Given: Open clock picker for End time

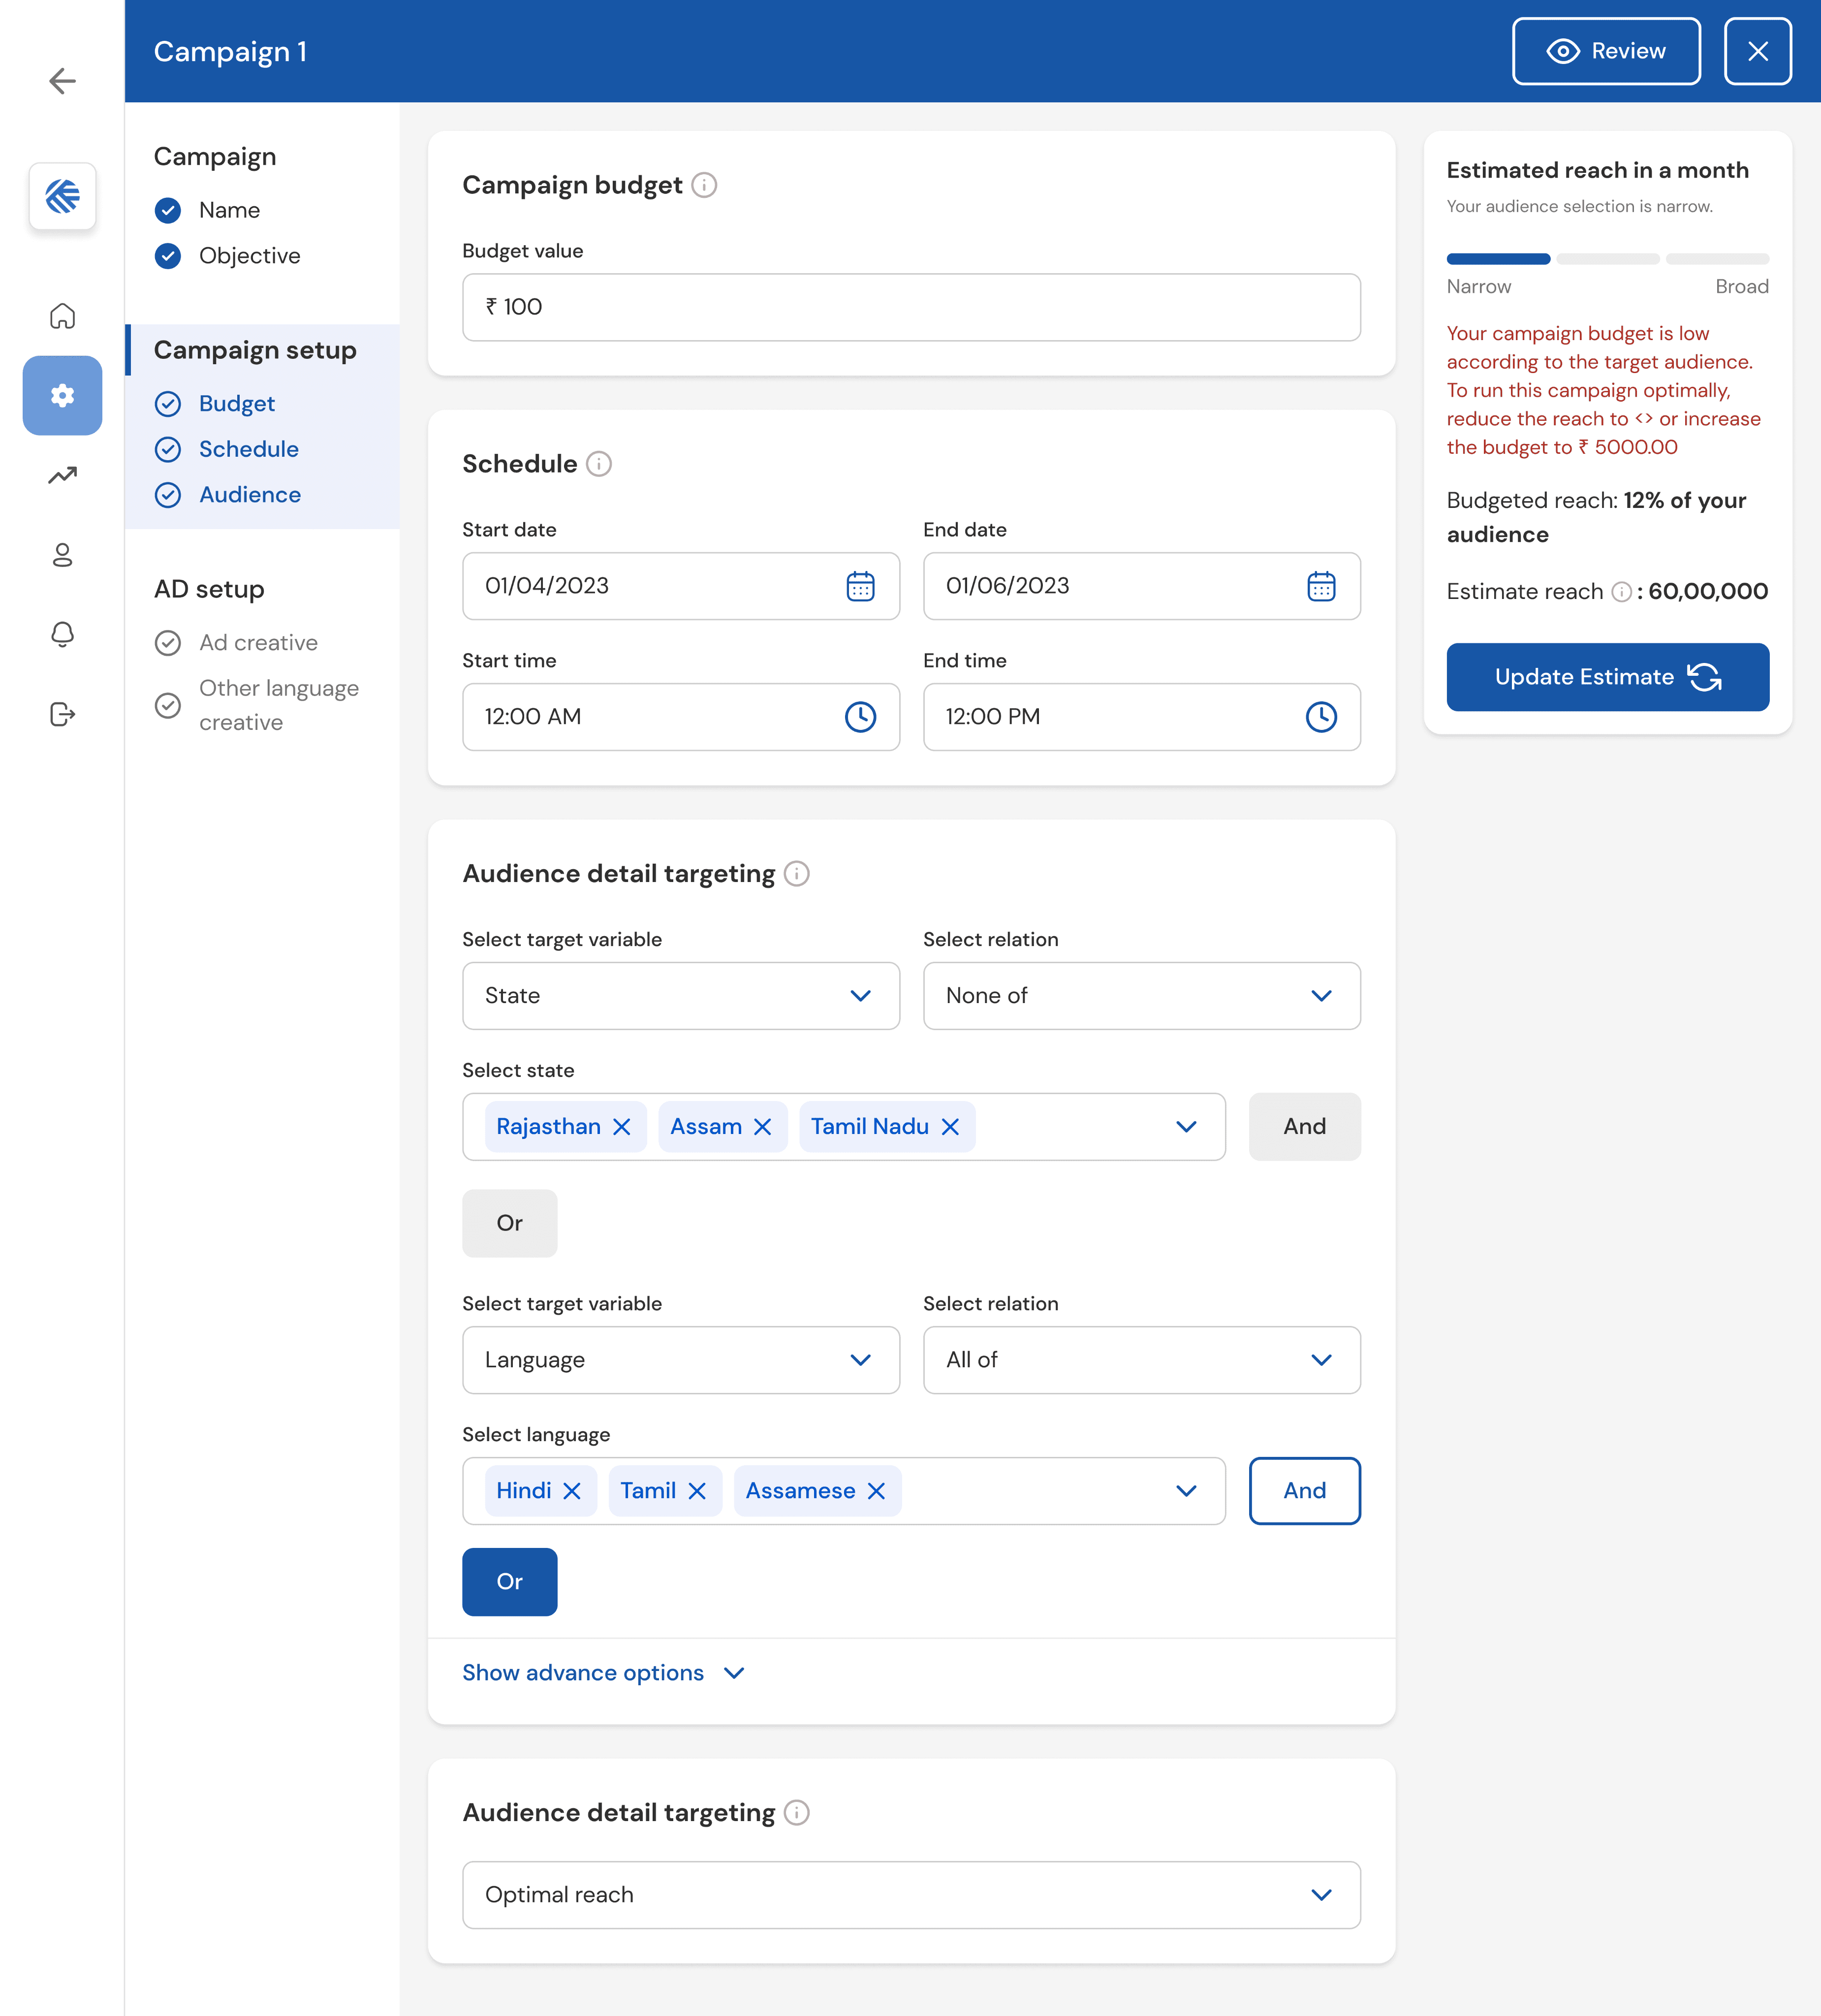Looking at the screenshot, I should pyautogui.click(x=1321, y=717).
